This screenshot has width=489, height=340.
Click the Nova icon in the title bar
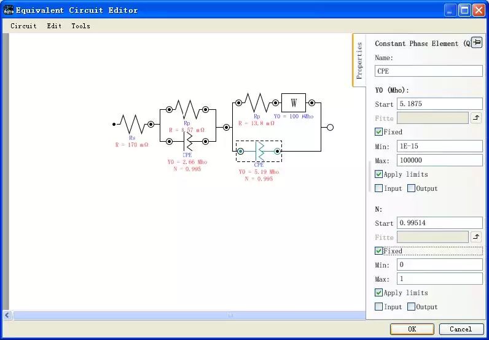click(x=9, y=10)
